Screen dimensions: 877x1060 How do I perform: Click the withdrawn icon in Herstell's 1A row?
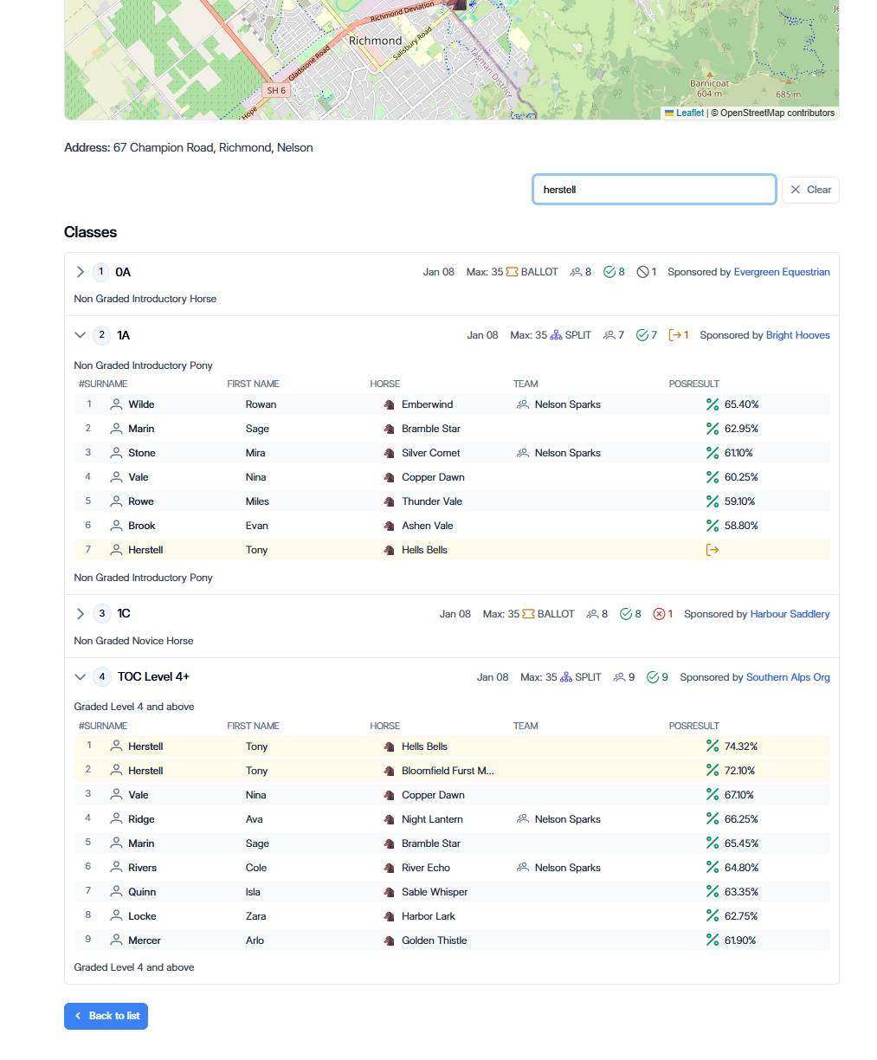pyautogui.click(x=713, y=550)
